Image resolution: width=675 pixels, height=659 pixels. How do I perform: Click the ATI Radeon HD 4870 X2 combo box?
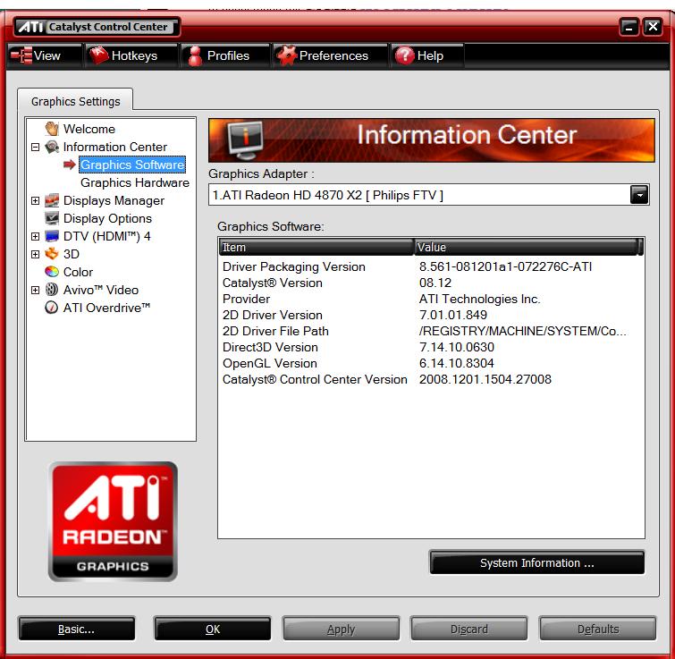click(429, 195)
